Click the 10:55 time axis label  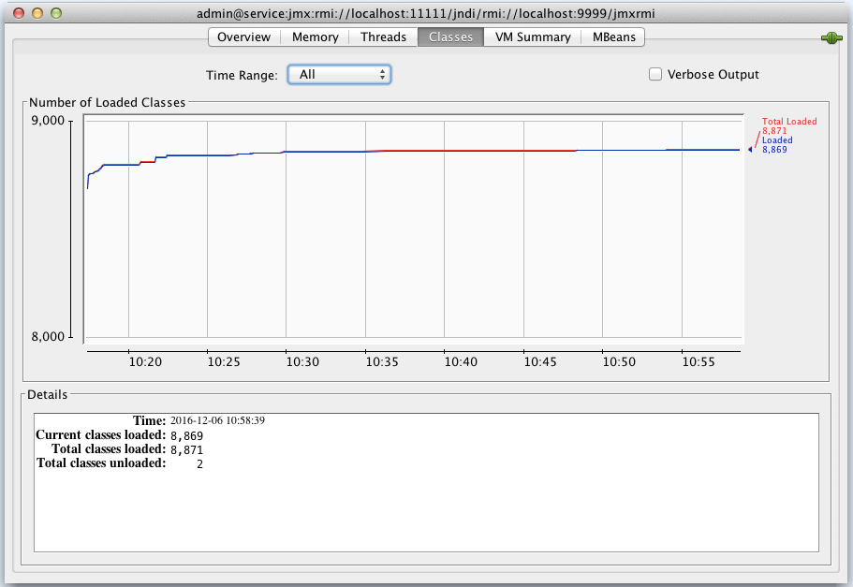699,361
